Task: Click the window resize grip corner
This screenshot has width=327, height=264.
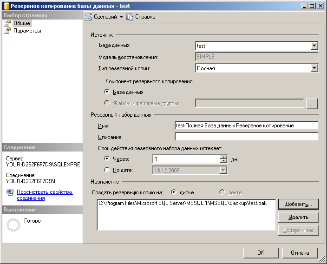Action: [322, 259]
